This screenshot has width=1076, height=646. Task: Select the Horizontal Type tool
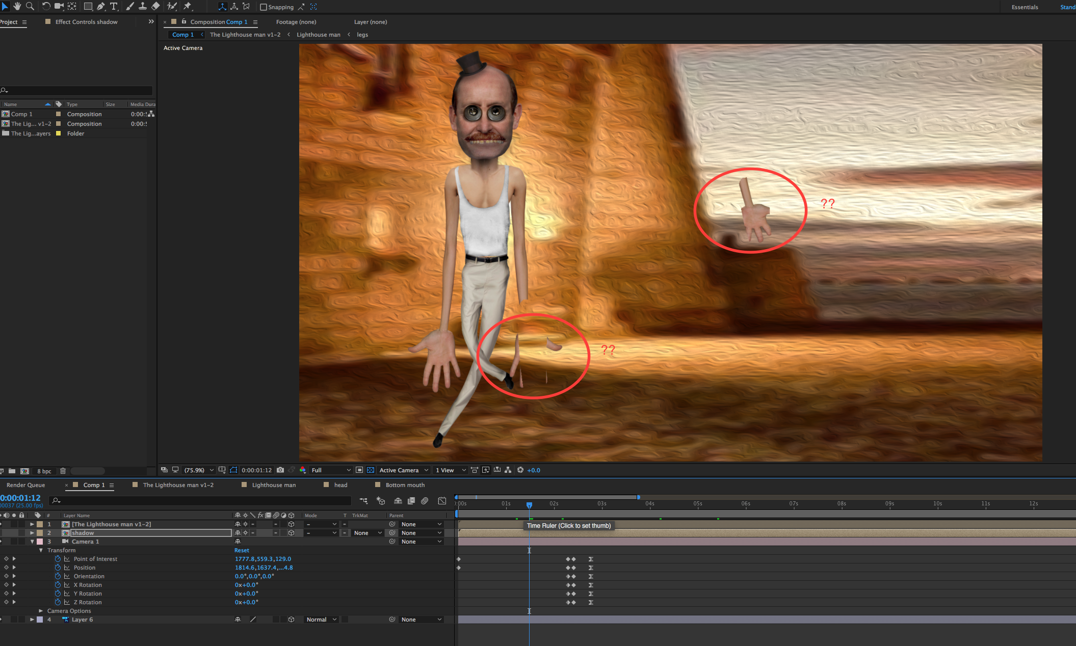coord(114,6)
